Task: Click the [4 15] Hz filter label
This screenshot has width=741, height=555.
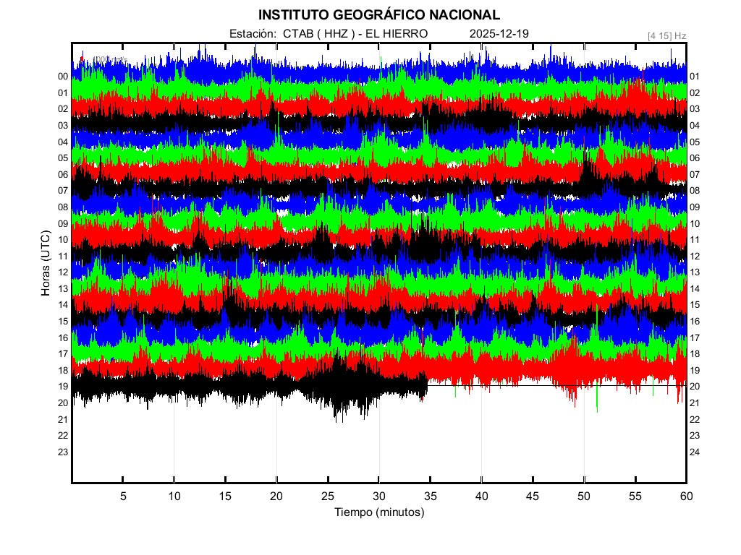Action: coord(667,35)
